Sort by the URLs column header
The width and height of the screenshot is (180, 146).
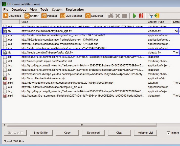(83, 22)
